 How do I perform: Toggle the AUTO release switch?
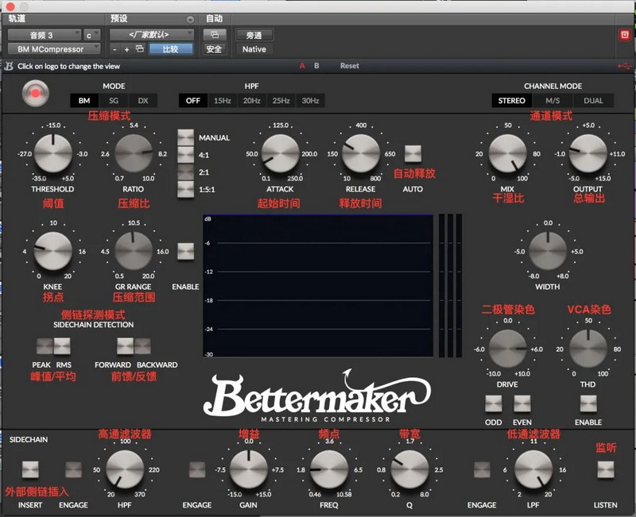[413, 154]
